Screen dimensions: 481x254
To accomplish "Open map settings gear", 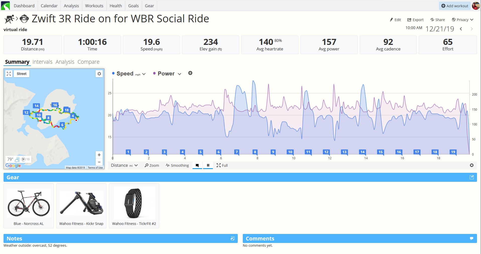I will 99,74.
